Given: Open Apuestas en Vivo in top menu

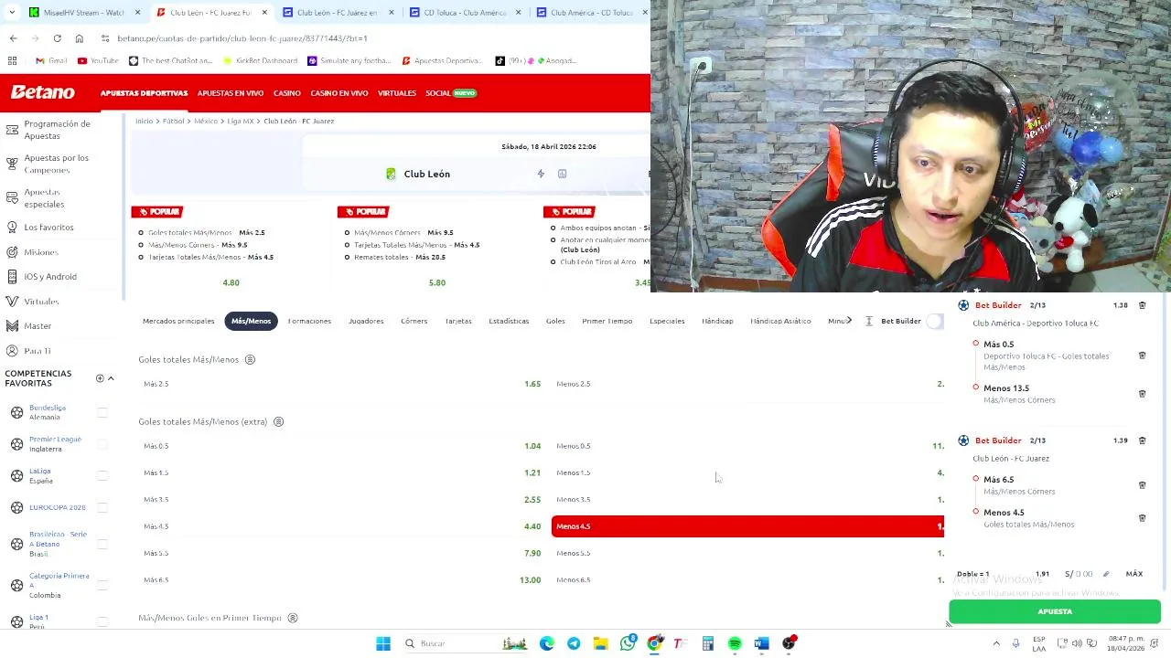Looking at the screenshot, I should [x=231, y=93].
